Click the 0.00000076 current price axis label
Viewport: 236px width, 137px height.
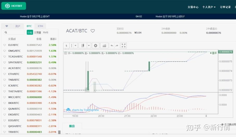[226, 52]
